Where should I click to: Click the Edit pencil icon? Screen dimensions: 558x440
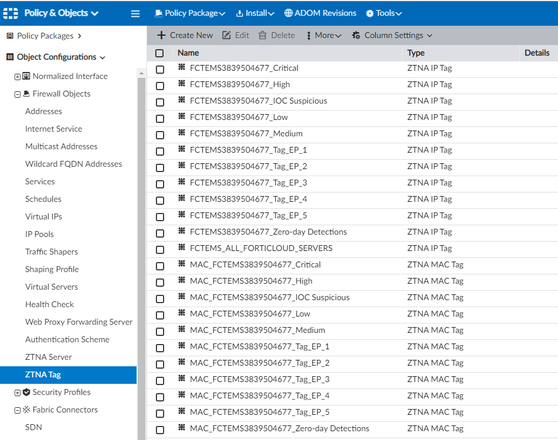pos(226,35)
